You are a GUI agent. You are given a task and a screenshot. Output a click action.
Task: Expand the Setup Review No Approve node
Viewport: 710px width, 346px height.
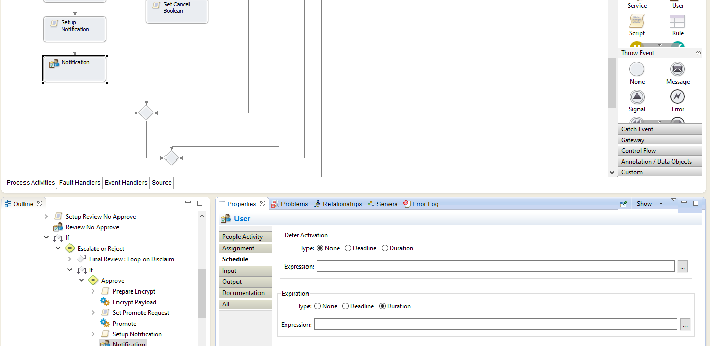(46, 217)
